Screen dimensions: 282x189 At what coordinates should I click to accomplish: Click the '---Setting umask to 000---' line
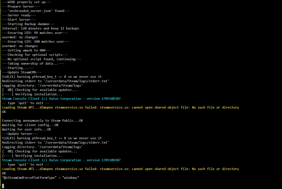tap(27, 50)
